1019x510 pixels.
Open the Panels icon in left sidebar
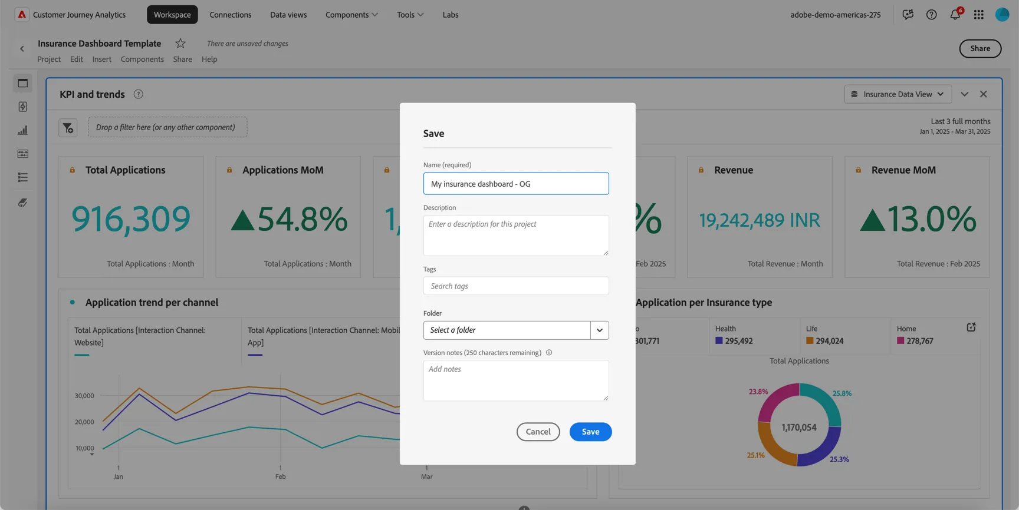(22, 83)
